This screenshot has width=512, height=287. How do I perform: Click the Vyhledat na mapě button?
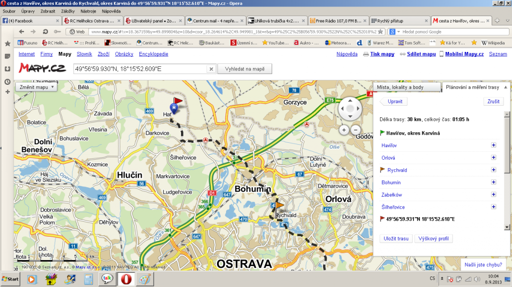pyautogui.click(x=244, y=69)
